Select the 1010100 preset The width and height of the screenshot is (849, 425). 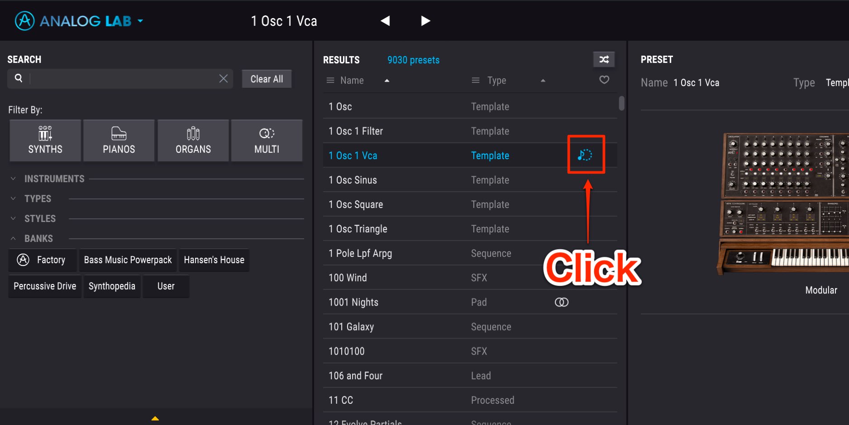[x=470, y=350]
